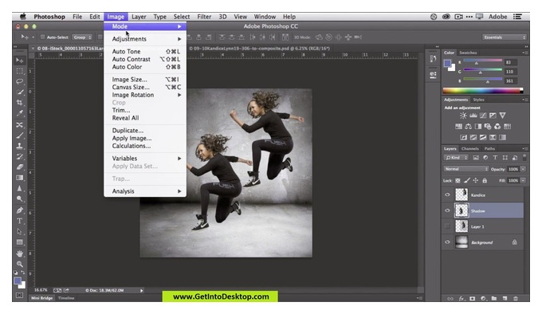Viewport: 542px width, 314px height.
Task: Open the Filter menu
Action: pyautogui.click(x=204, y=17)
